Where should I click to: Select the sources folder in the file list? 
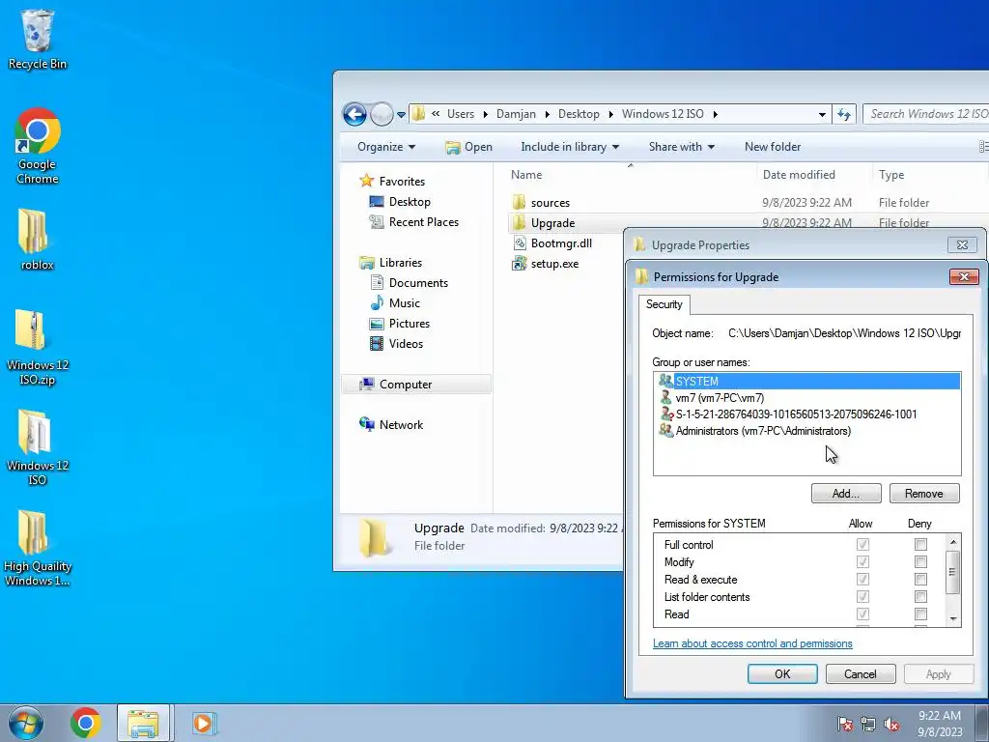(550, 203)
